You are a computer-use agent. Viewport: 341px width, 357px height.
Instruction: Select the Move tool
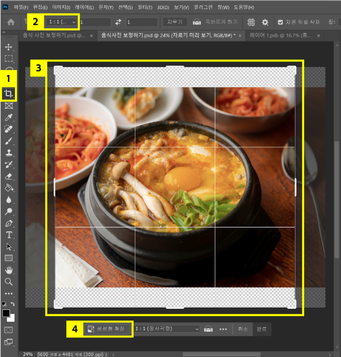(x=9, y=47)
